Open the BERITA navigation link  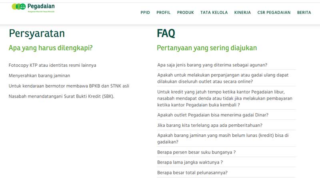(304, 12)
